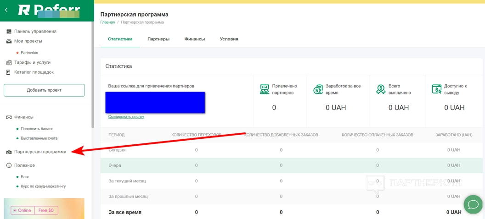Viewport: 485px width, 219px height.
Task: Click the ПЕРИОД column header
Action: 117,135
